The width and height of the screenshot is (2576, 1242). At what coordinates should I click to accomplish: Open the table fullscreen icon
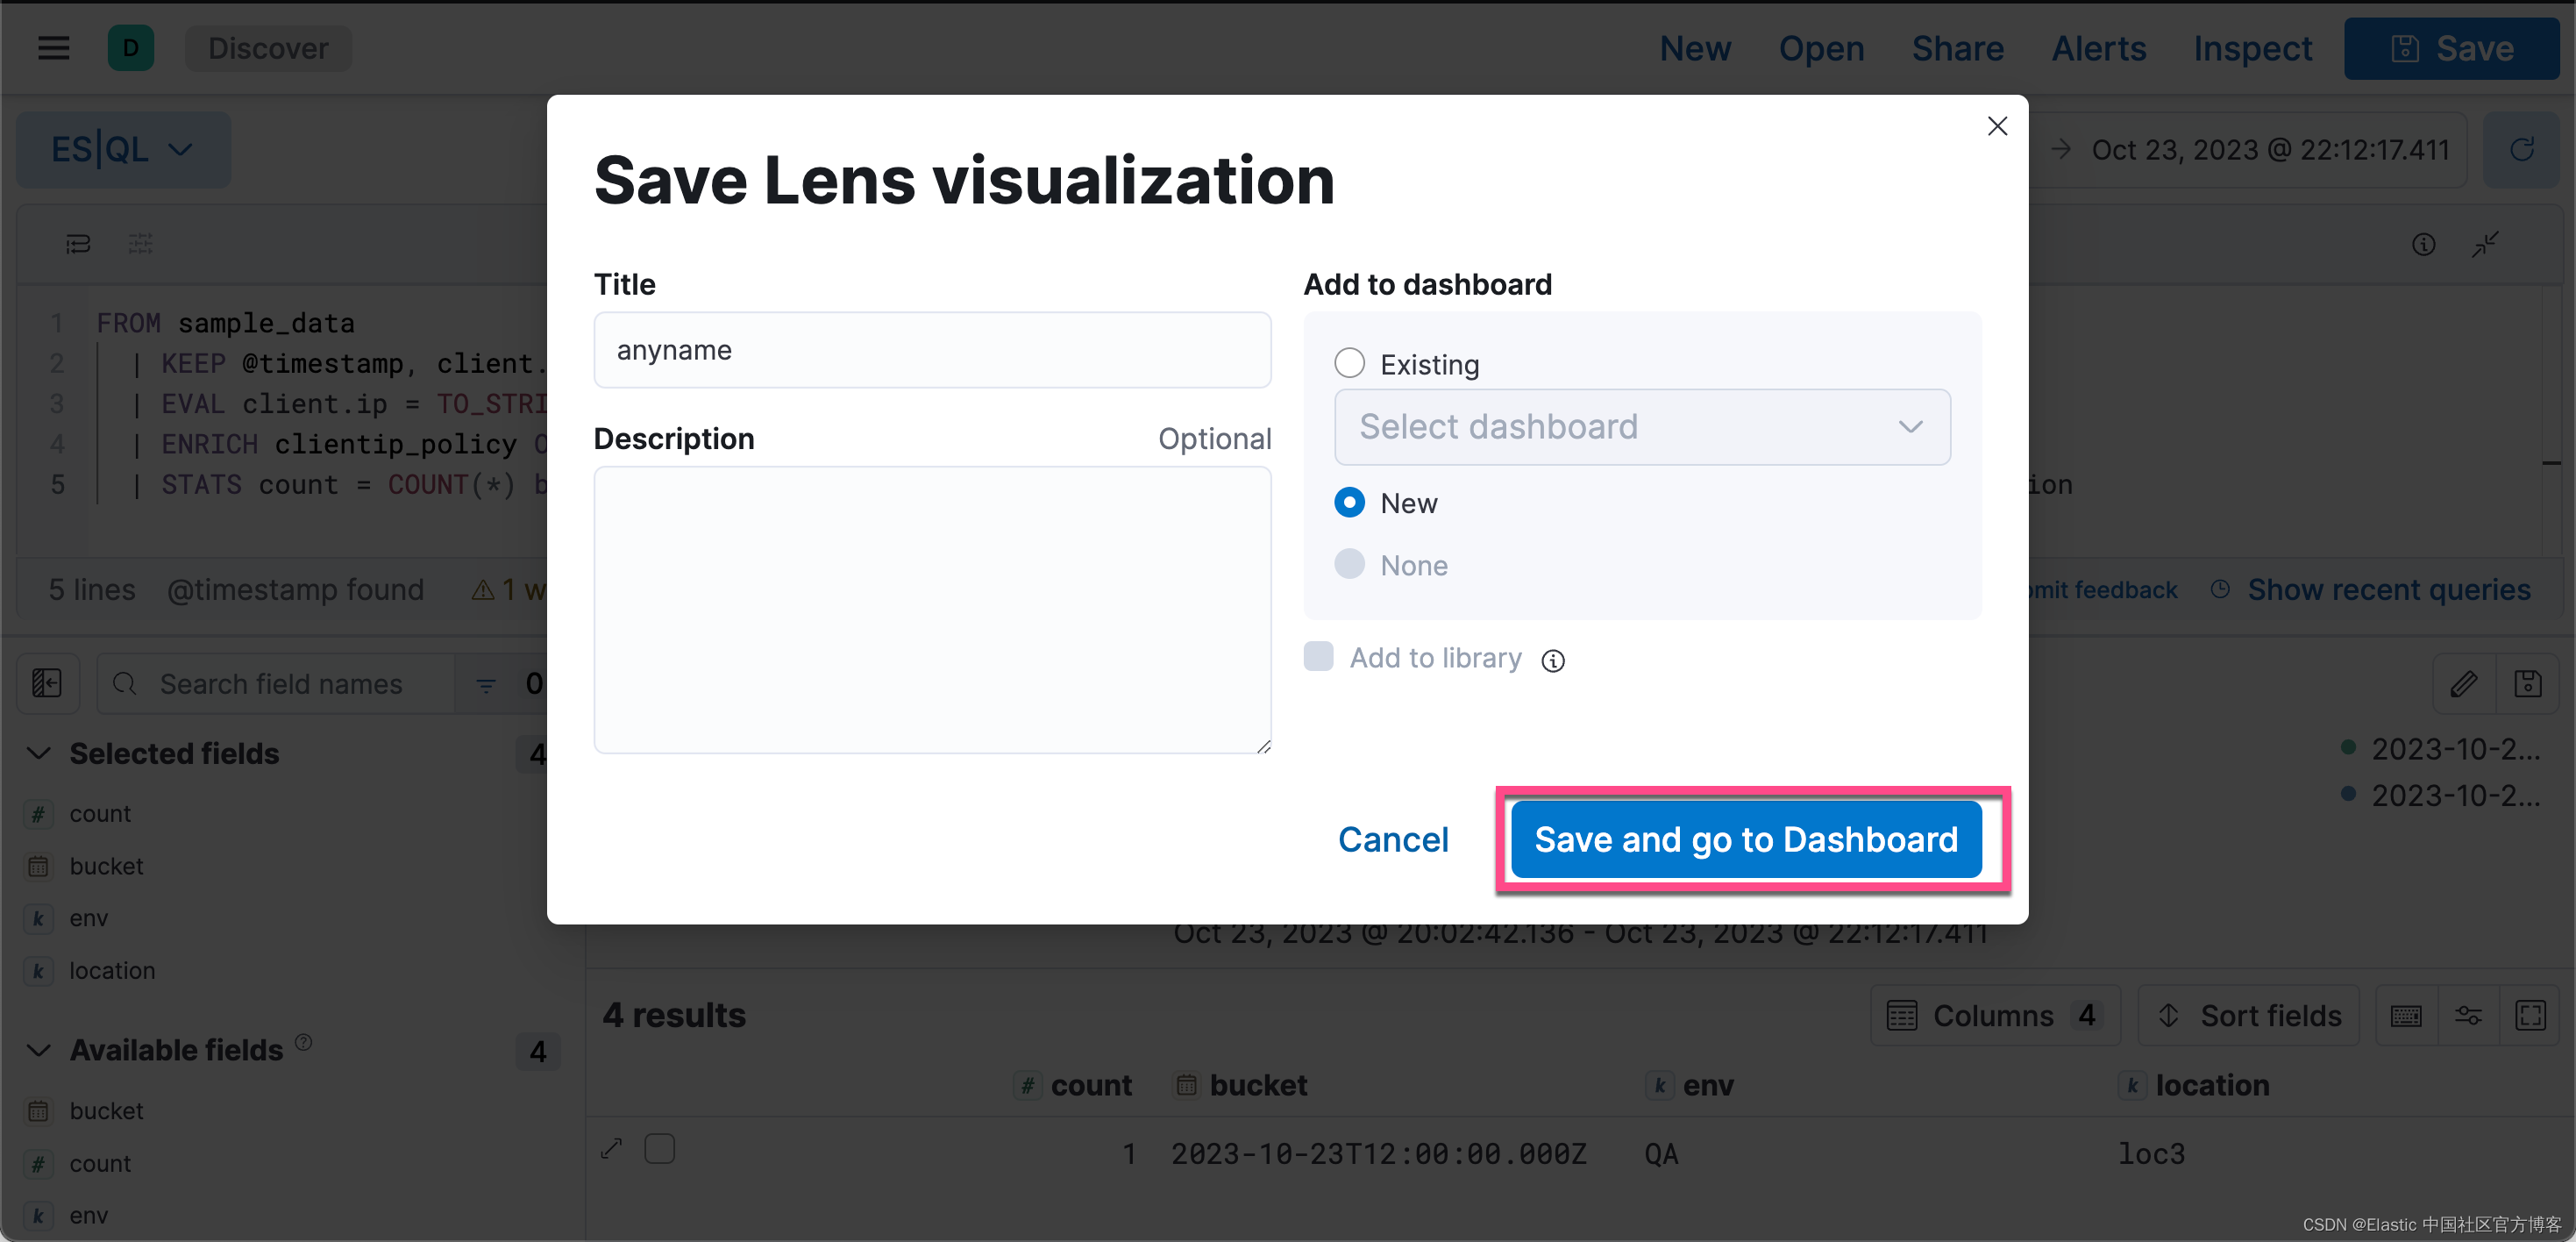[x=2530, y=1016]
